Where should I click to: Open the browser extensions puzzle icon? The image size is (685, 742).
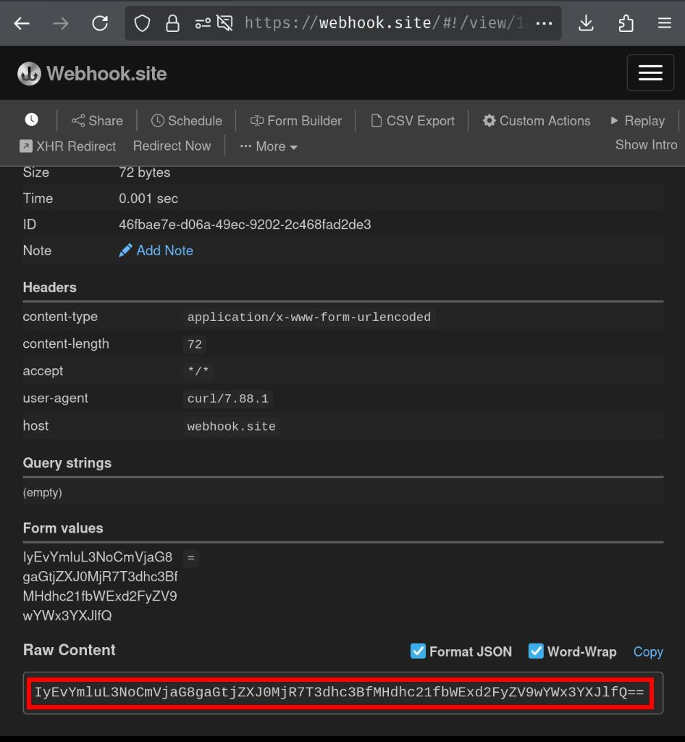[x=626, y=23]
